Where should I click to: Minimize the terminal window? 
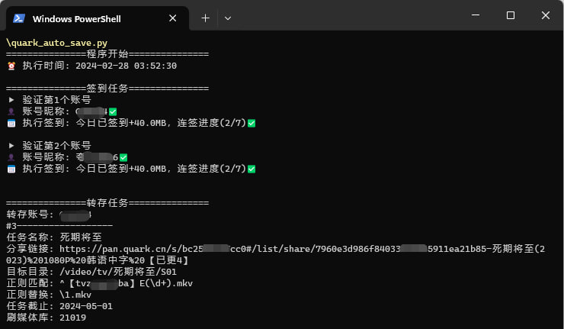(476, 15)
